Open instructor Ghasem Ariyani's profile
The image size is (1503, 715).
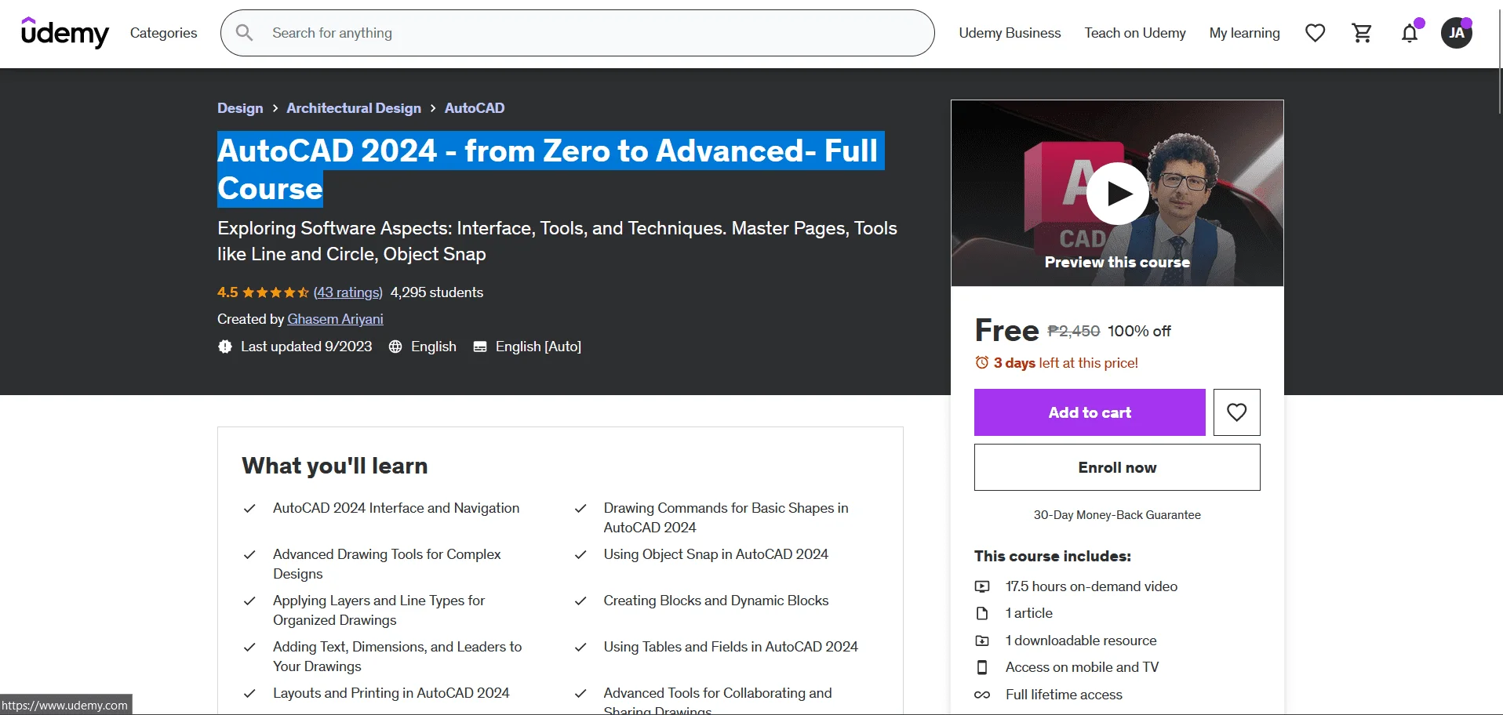click(335, 319)
